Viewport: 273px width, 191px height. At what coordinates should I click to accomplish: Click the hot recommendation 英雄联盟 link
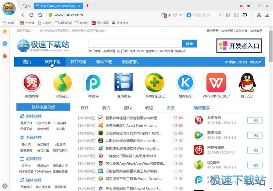click(x=109, y=51)
